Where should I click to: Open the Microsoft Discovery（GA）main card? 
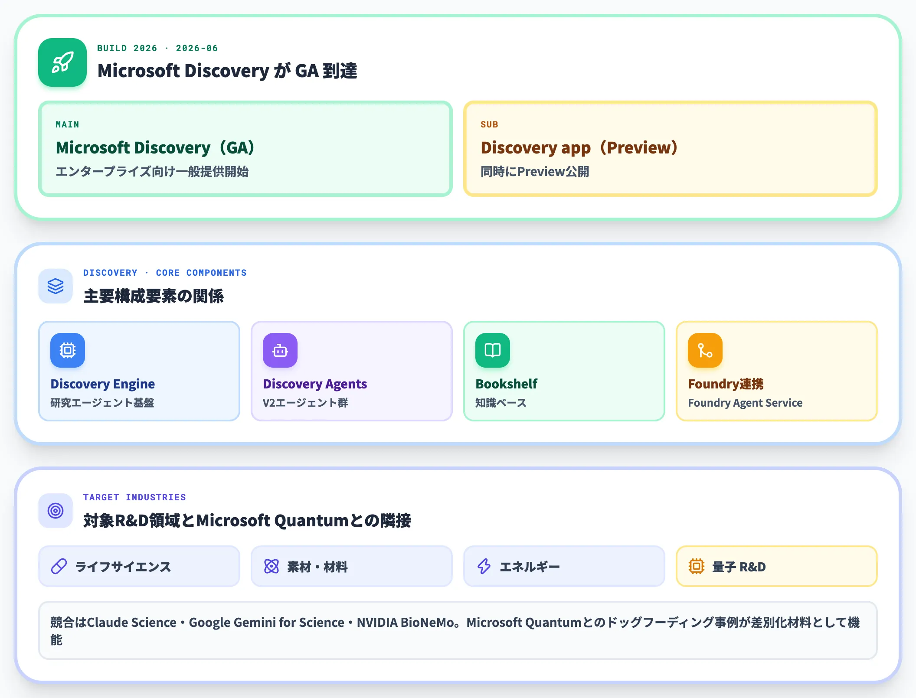coord(245,149)
